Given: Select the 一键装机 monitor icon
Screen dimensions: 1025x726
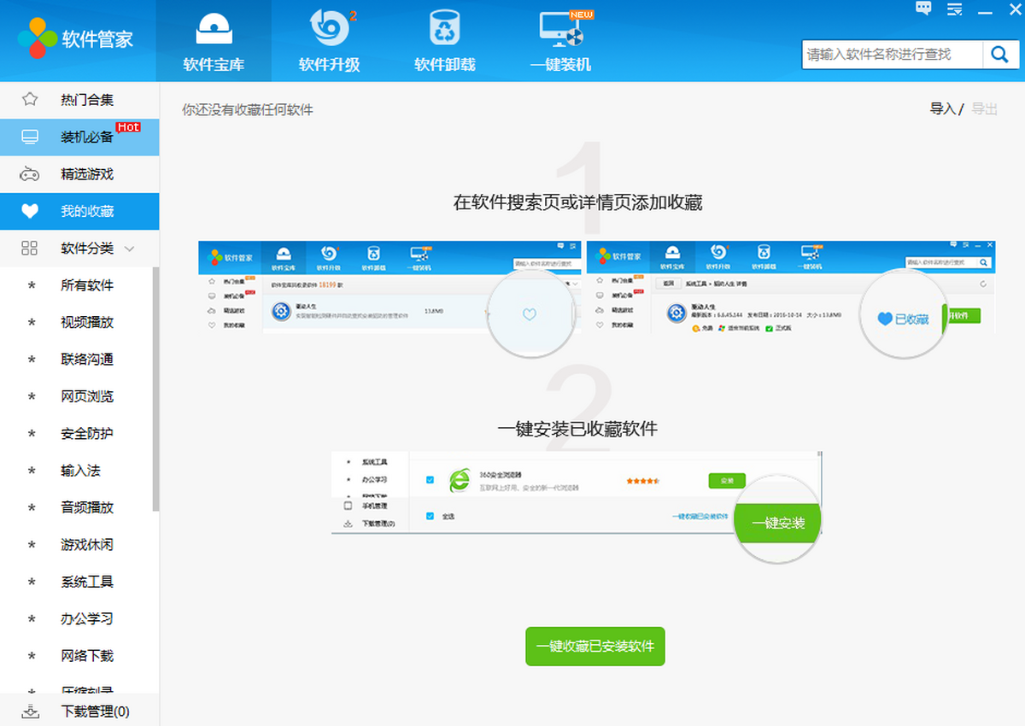Looking at the screenshot, I should pyautogui.click(x=560, y=30).
